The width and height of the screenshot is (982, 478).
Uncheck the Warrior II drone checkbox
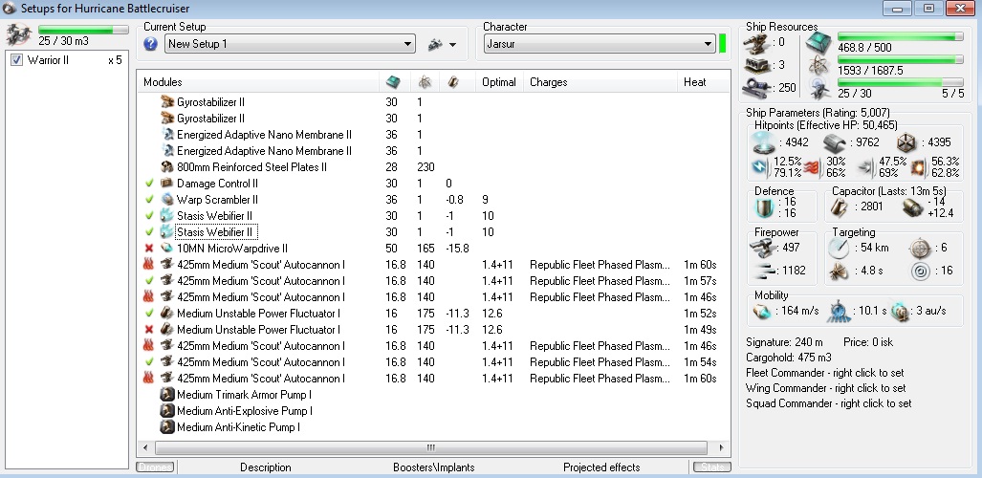[x=17, y=61]
